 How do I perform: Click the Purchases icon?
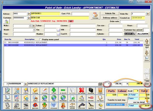point(95,16)
